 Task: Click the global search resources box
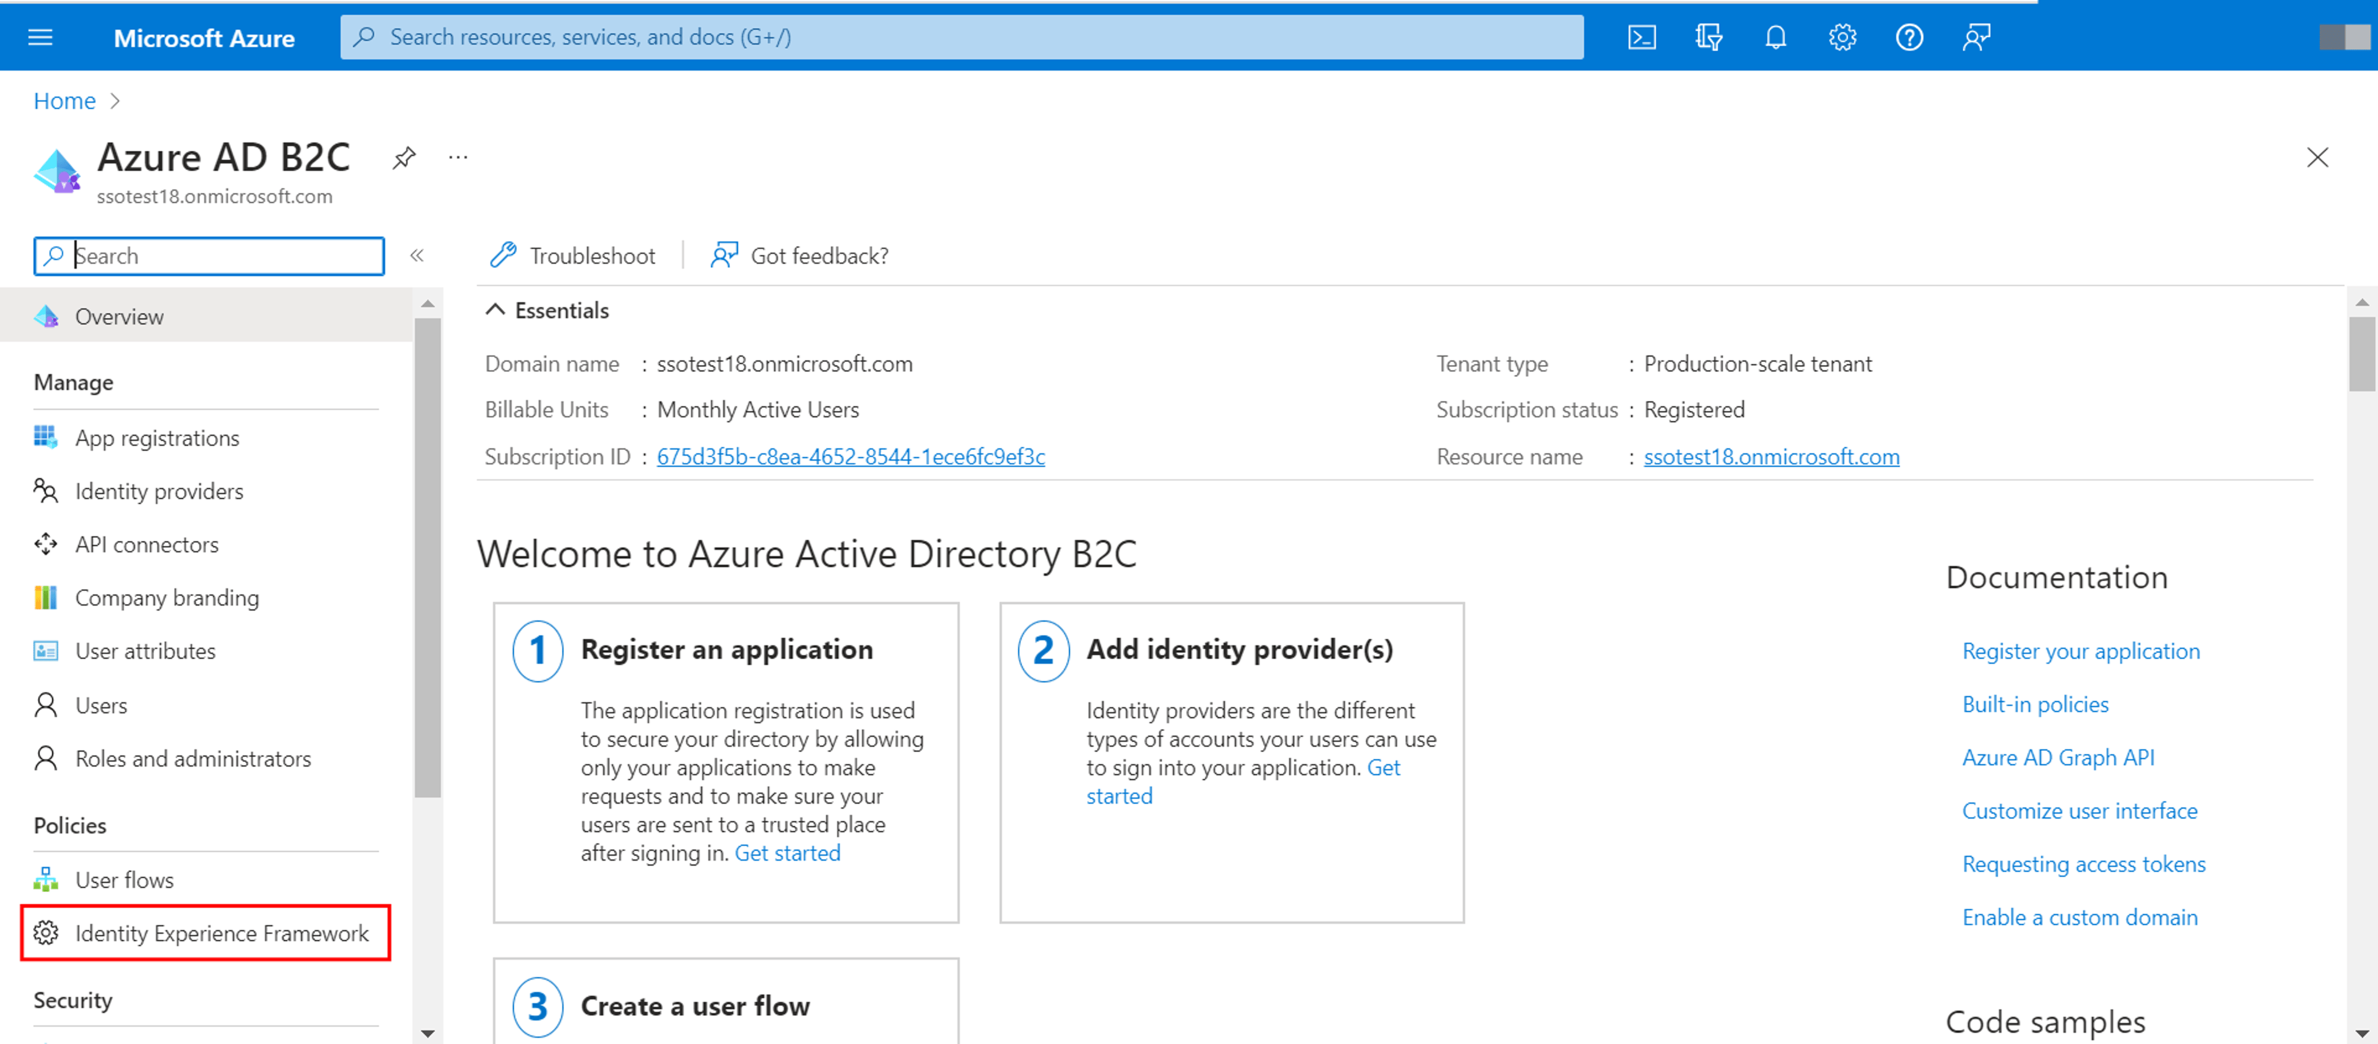(x=962, y=37)
